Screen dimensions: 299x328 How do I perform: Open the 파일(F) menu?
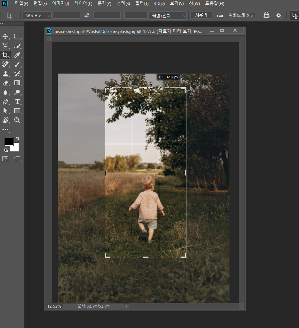click(21, 4)
